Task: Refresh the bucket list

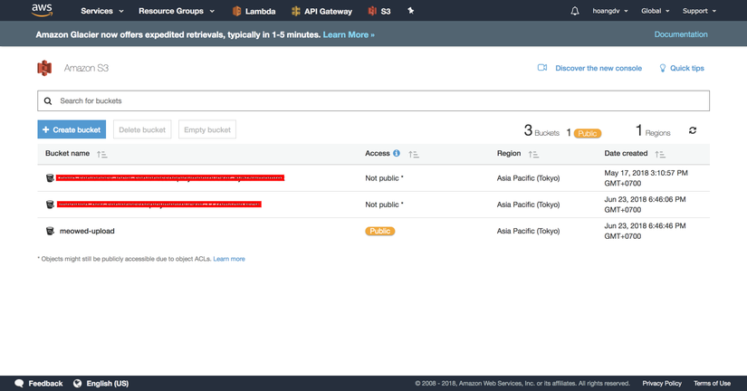Action: tap(692, 130)
